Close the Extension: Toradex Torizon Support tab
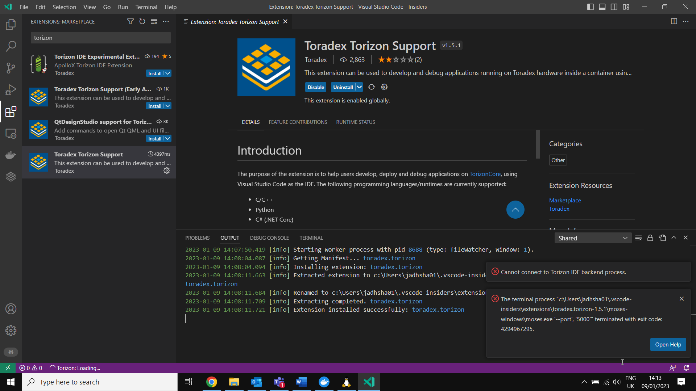 coord(285,22)
